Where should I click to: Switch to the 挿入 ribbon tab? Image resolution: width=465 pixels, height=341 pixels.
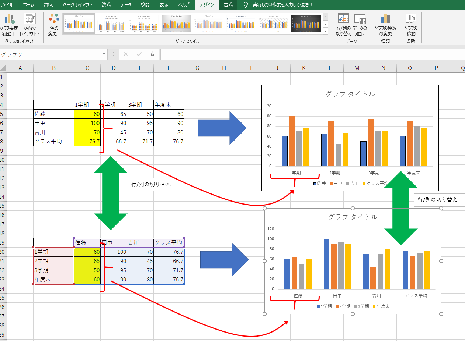click(x=50, y=5)
